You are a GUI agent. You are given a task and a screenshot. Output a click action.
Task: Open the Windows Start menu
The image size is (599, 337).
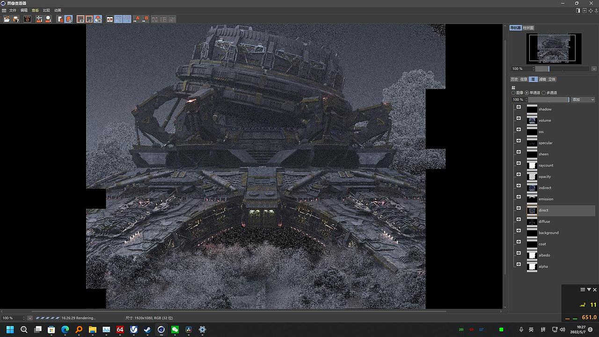pyautogui.click(x=10, y=330)
